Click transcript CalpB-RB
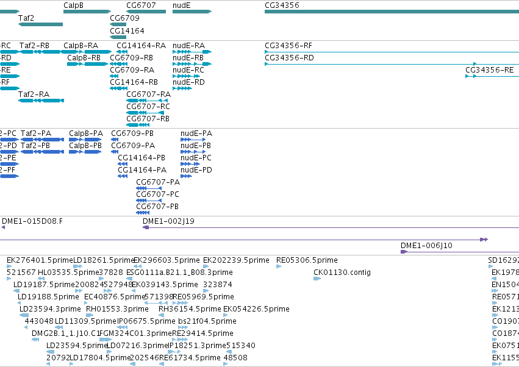 [84, 57]
